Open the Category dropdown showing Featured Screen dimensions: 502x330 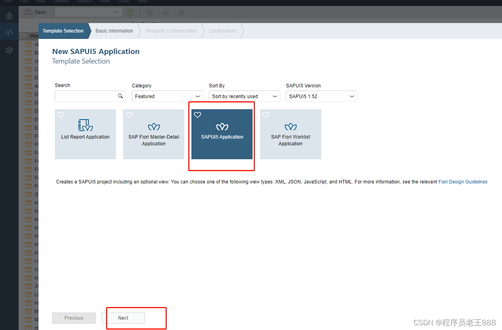tap(167, 96)
